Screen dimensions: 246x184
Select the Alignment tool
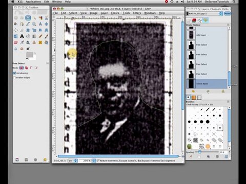point(16,30)
